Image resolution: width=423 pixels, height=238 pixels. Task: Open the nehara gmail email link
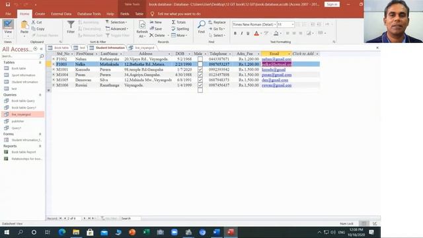[x=276, y=59]
